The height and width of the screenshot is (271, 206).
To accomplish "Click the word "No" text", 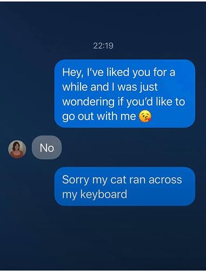I will [x=46, y=148].
